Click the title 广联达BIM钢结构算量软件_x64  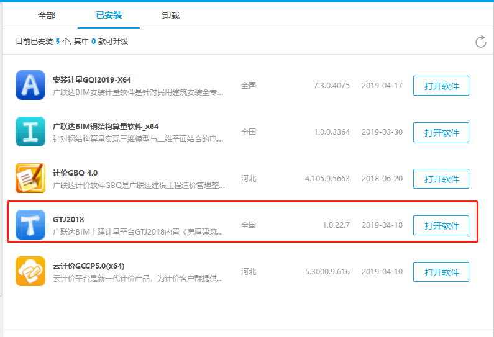tap(106, 127)
